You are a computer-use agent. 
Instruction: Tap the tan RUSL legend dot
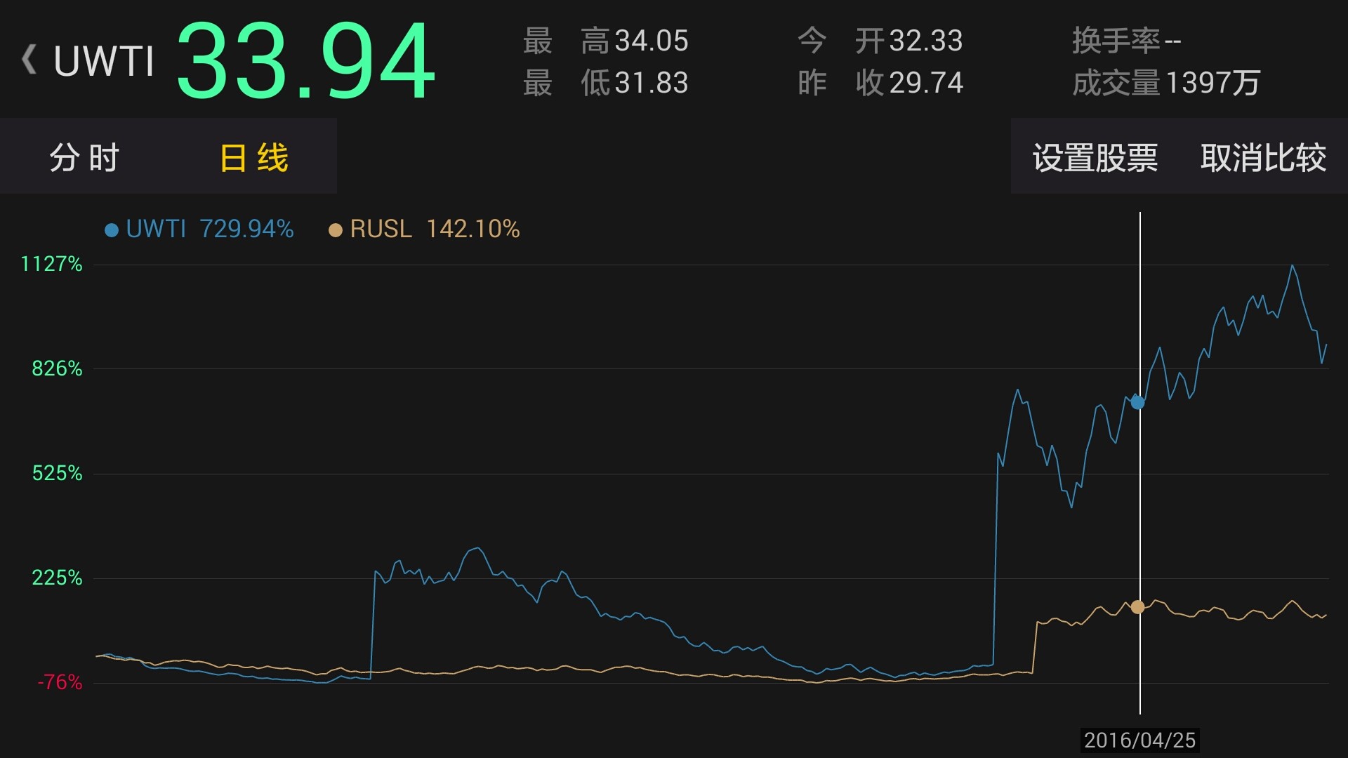point(336,230)
